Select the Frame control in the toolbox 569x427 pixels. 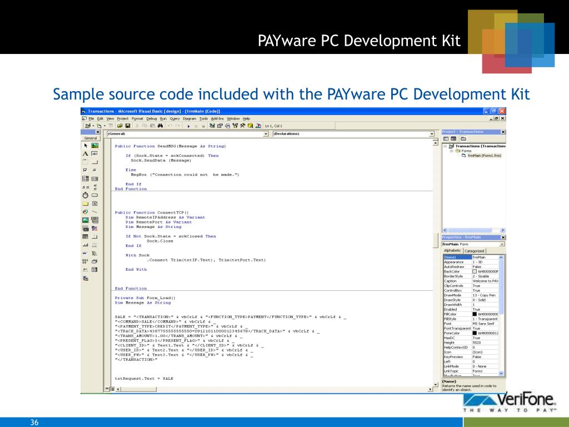click(x=86, y=162)
